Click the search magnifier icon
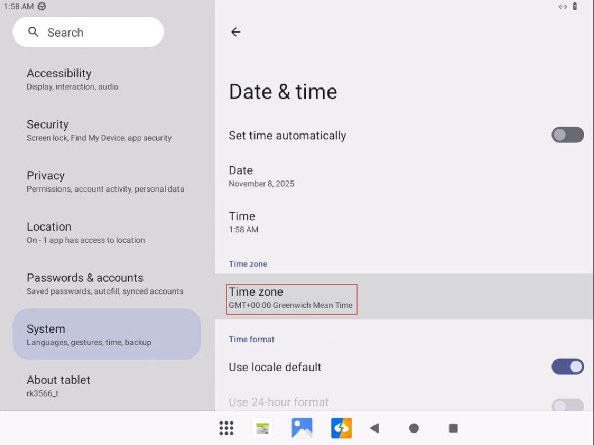594x445 pixels. tap(34, 32)
